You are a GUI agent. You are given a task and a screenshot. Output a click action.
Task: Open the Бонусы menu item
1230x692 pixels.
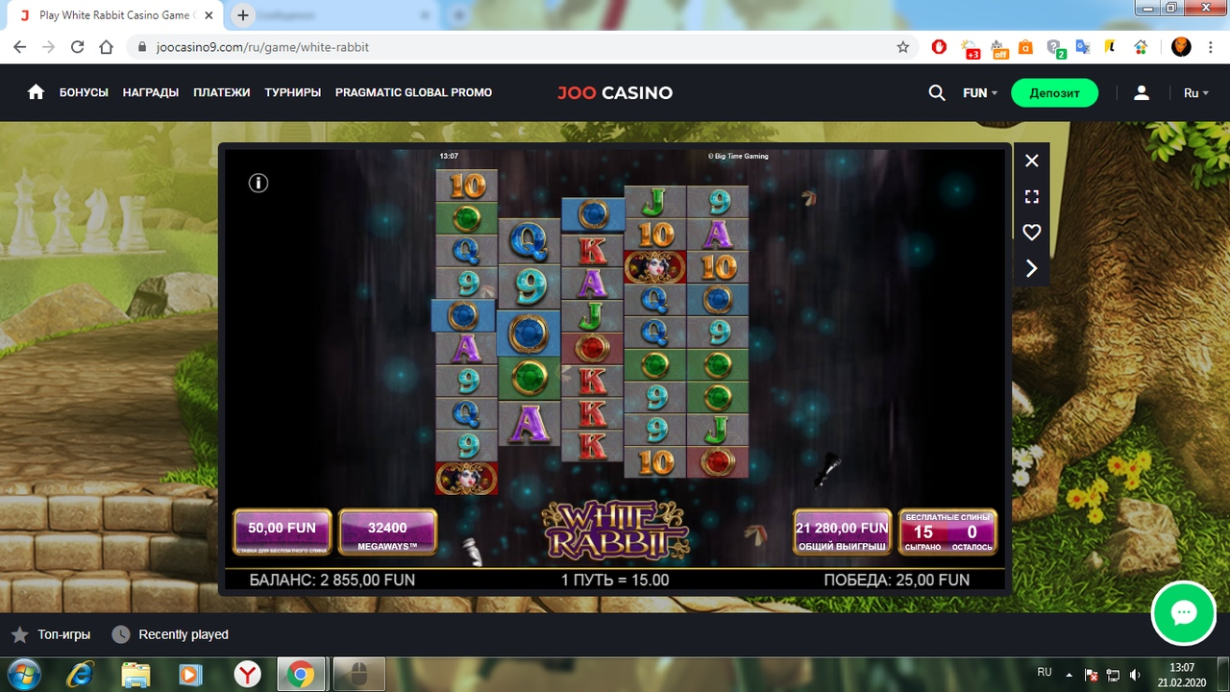coord(84,92)
